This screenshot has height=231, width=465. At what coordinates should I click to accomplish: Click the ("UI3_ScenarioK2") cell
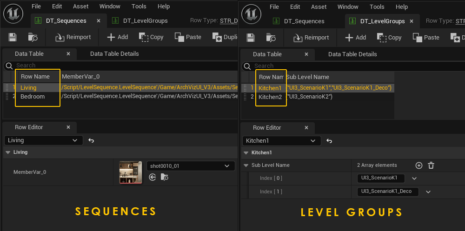[x=309, y=97]
